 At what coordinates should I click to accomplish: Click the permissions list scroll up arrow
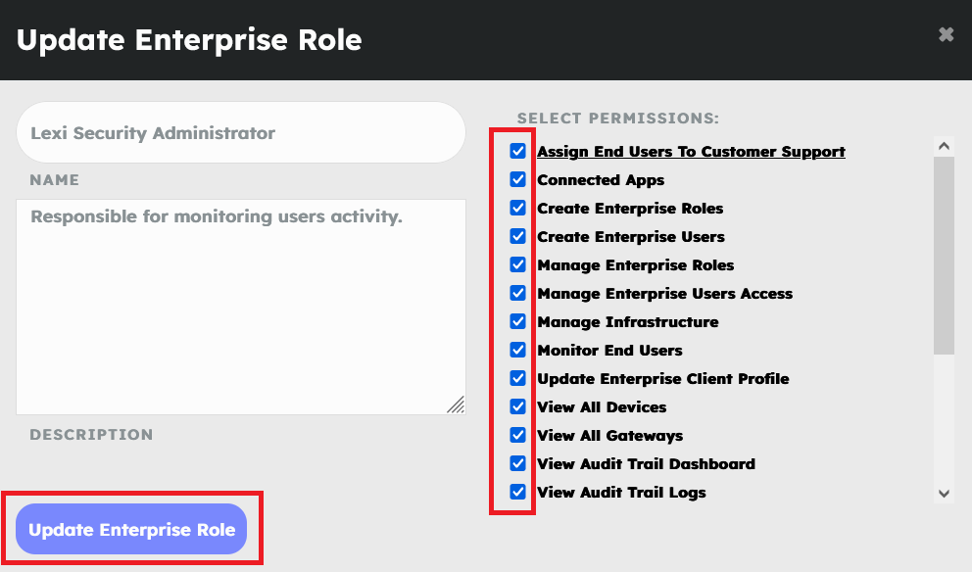click(x=944, y=146)
